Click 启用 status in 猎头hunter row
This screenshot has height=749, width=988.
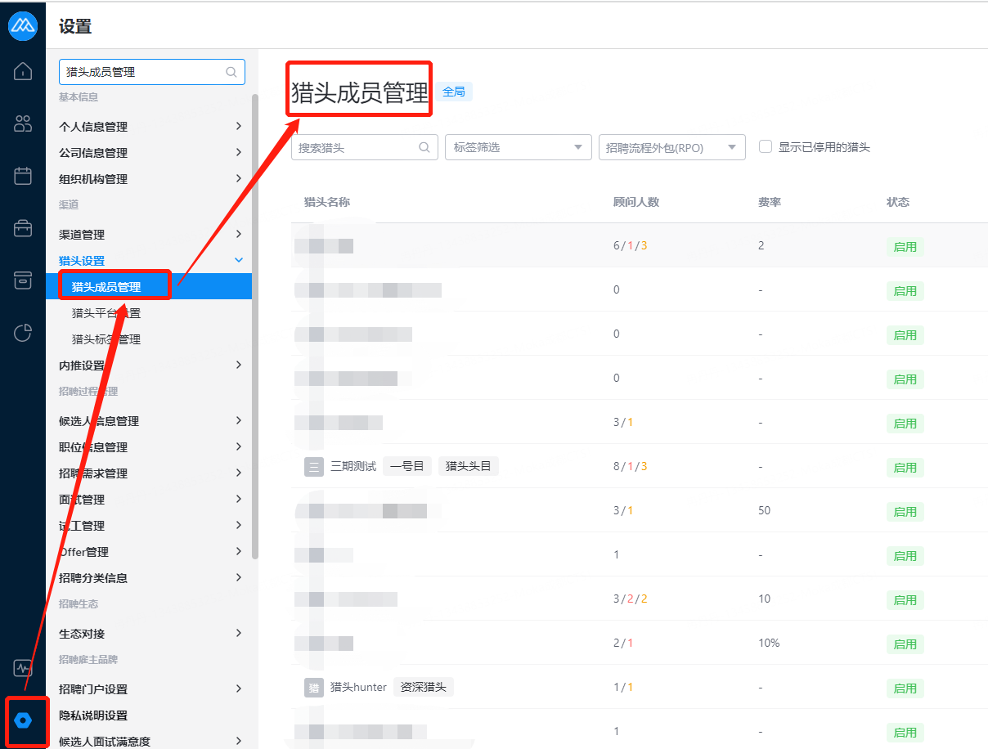tap(905, 688)
